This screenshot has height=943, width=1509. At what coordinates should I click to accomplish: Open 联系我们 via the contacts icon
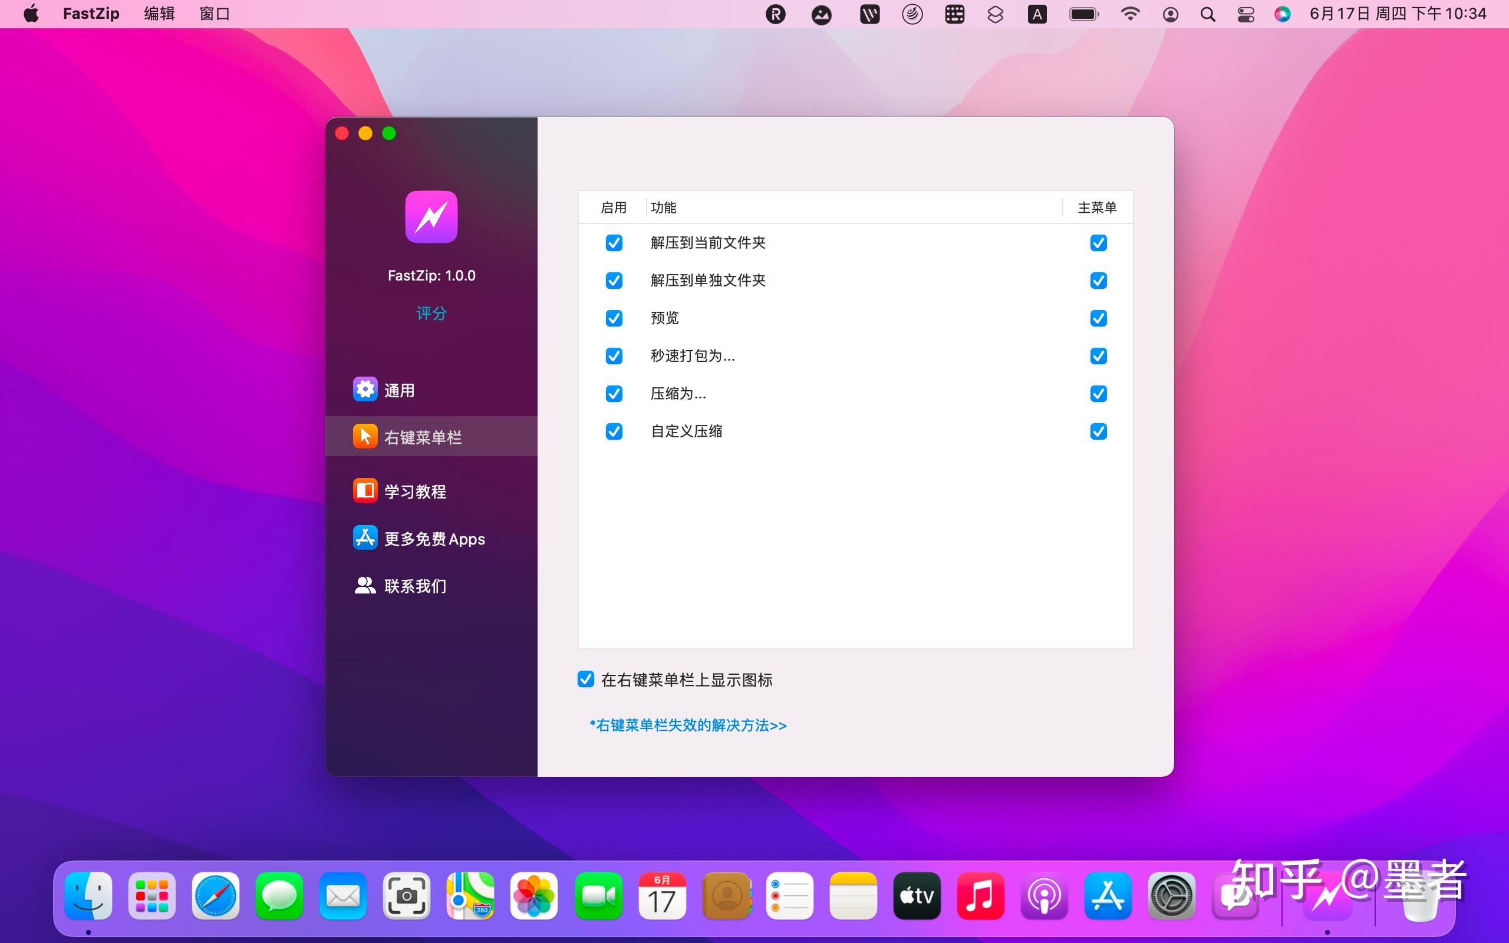[x=365, y=585]
